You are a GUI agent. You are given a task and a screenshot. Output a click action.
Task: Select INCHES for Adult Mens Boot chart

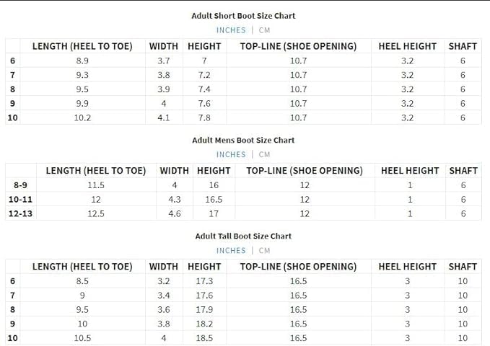tap(231, 154)
